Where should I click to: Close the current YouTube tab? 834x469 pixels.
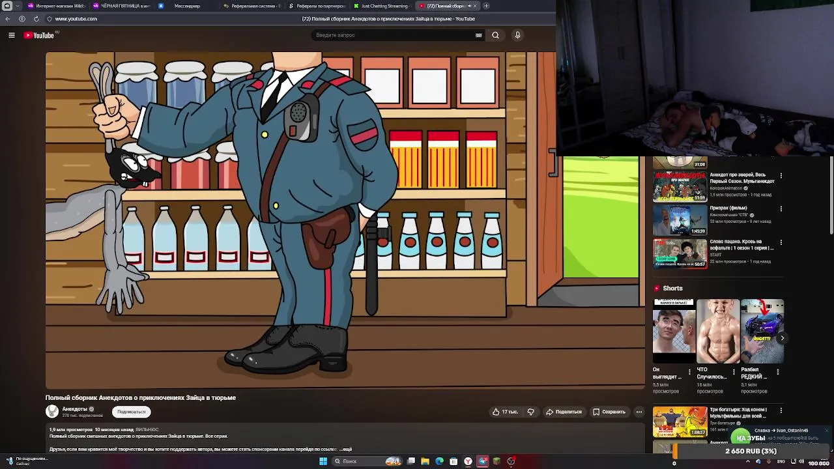point(475,6)
